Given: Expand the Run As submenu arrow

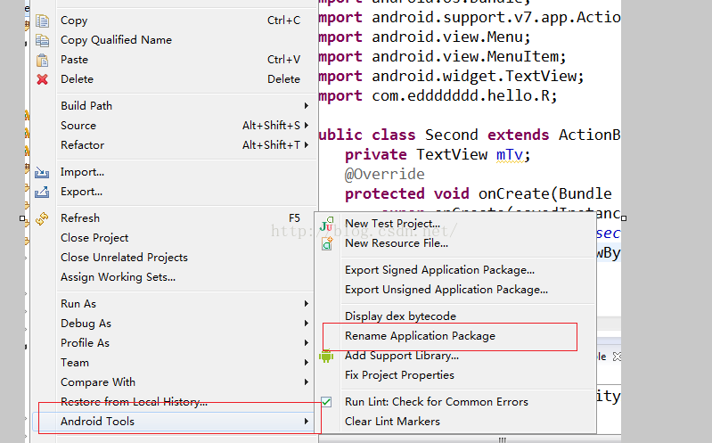Looking at the screenshot, I should pos(307,304).
